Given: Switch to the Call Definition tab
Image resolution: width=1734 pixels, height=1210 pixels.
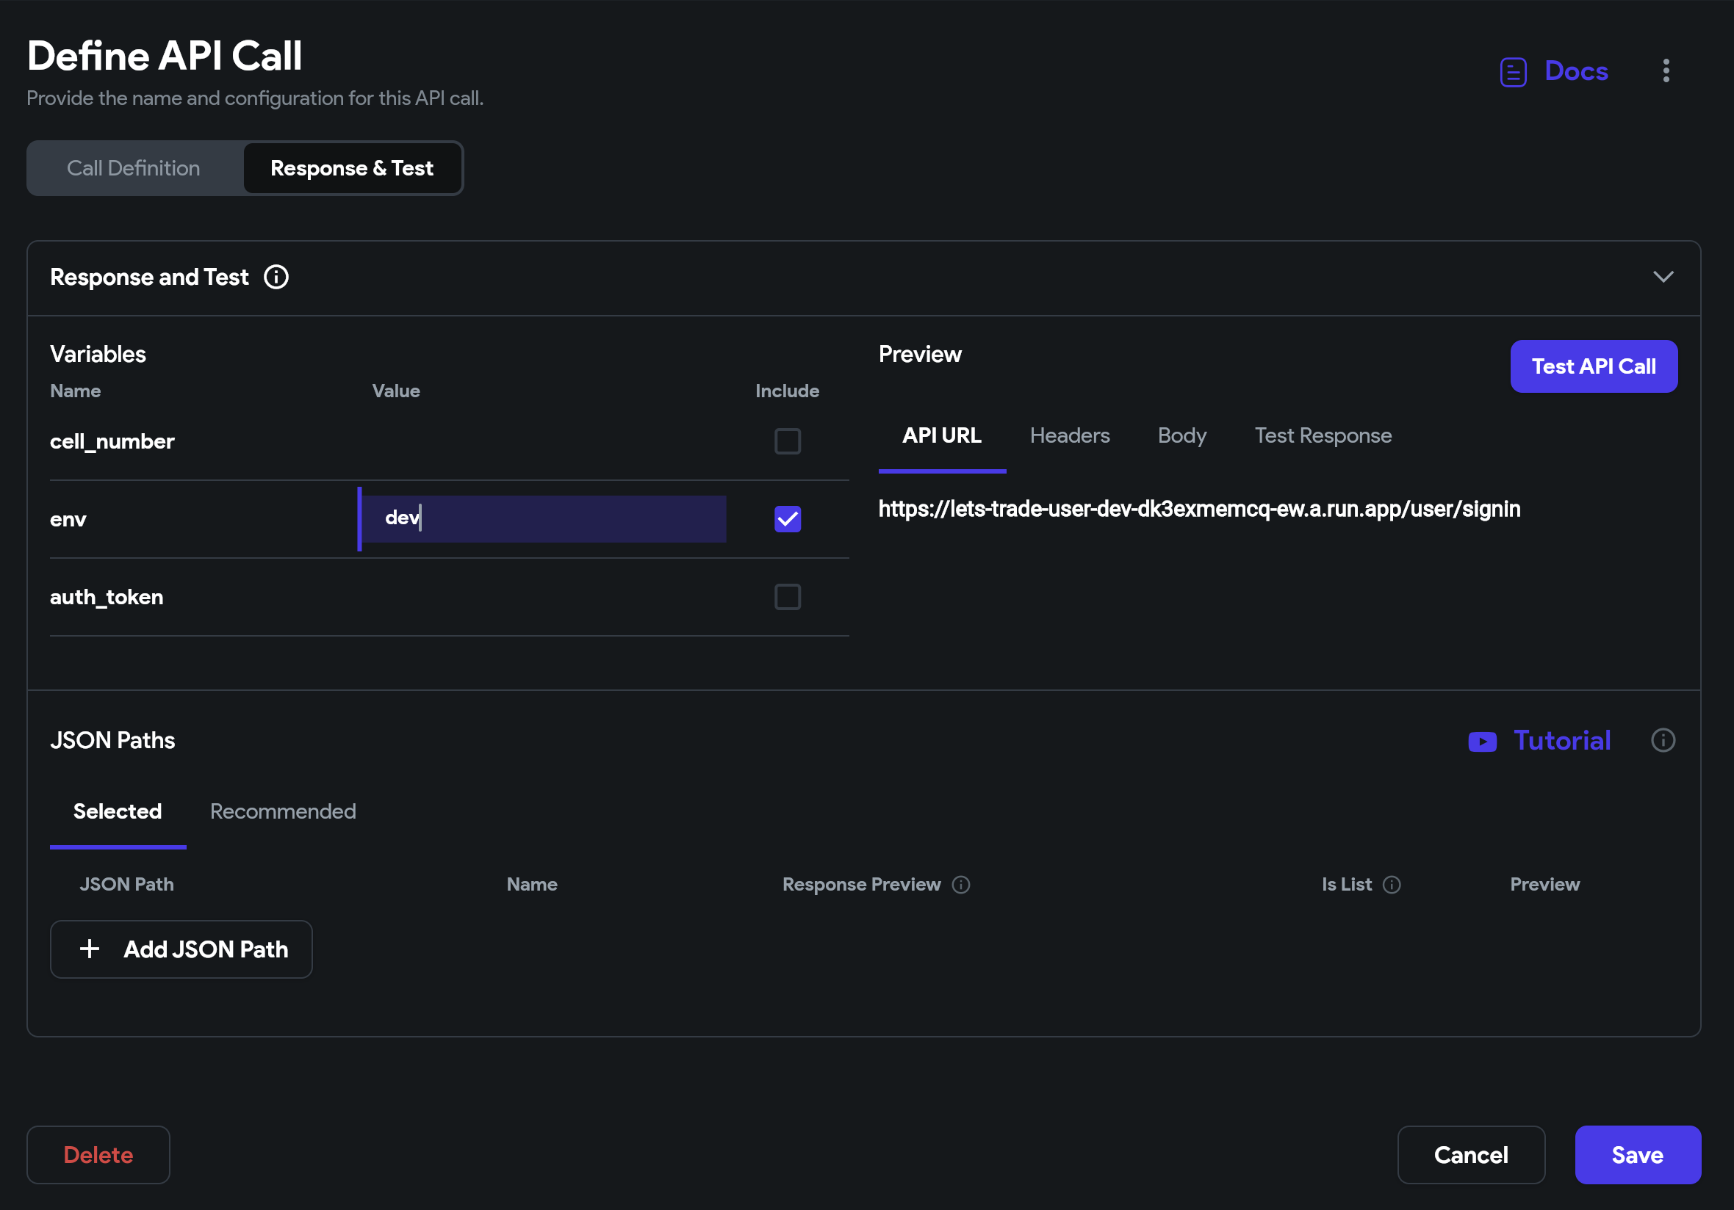Looking at the screenshot, I should coord(133,167).
